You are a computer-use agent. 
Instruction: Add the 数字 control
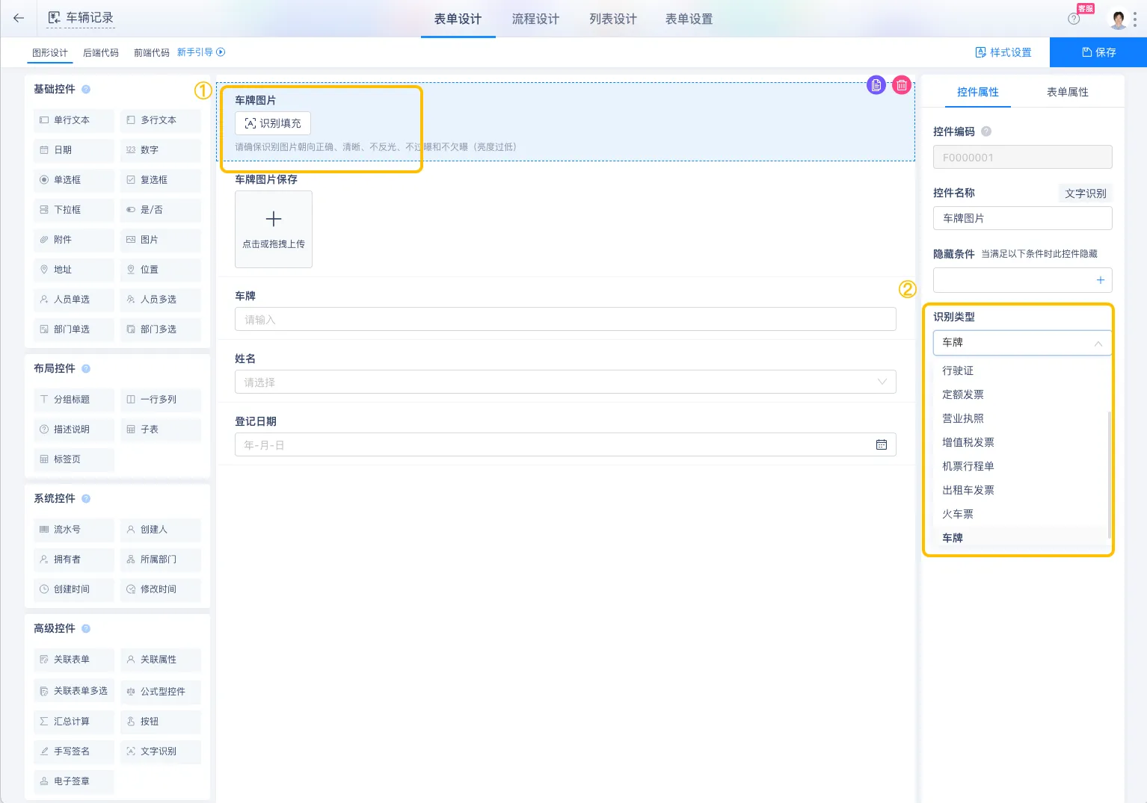click(161, 150)
